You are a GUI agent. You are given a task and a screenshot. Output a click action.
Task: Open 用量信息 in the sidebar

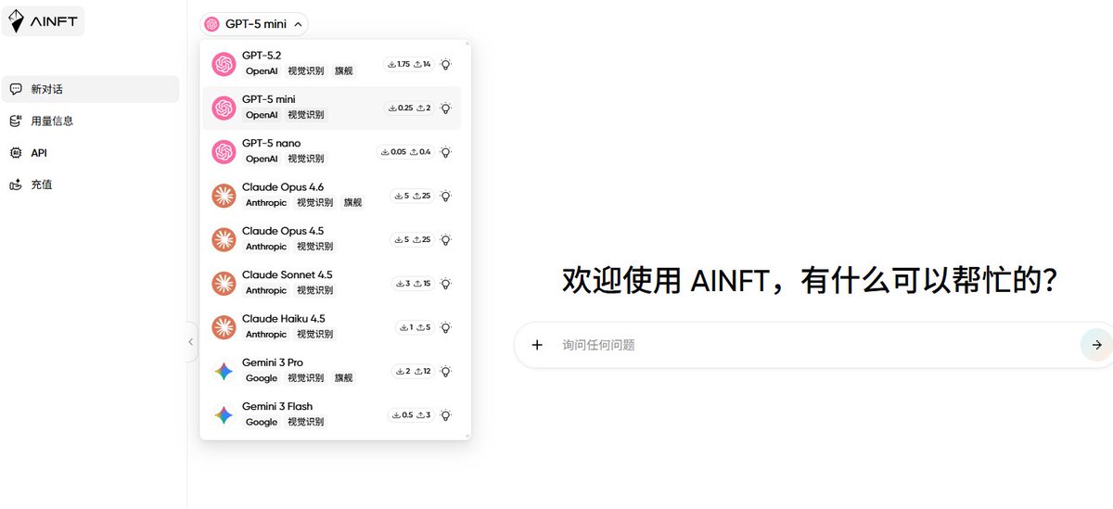pos(90,121)
